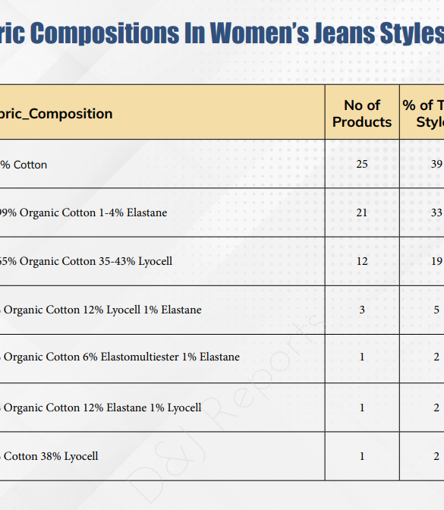Click the '% of T... Styles' column header
The height and width of the screenshot is (510, 444).
tap(423, 114)
